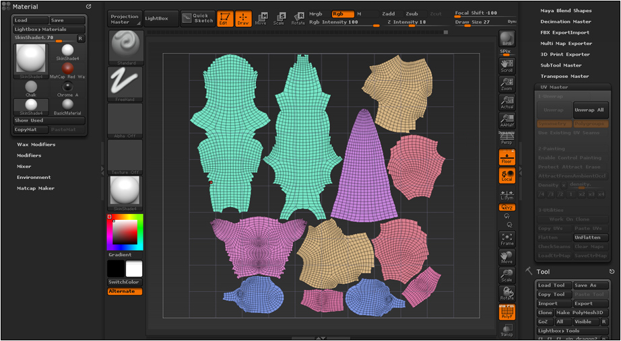Expand the Wax Modifiers section
Image resolution: width=621 pixels, height=341 pixels.
(x=36, y=145)
